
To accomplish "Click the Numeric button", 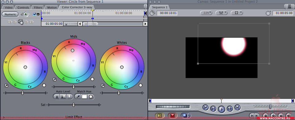I will (10, 14).
